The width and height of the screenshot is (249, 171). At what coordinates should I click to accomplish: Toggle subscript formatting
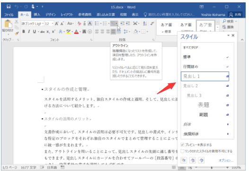[48, 32]
